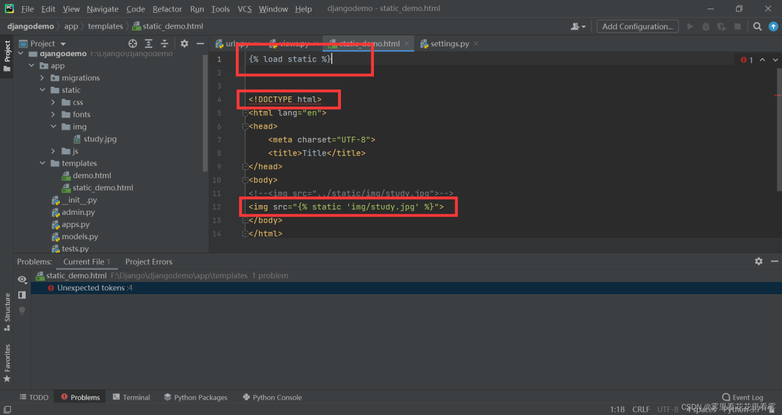
Task: Open the Terminal tool window
Action: (x=131, y=397)
